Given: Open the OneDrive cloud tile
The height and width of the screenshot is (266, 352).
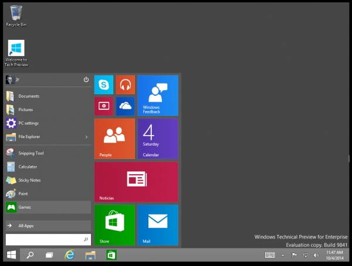Looking at the screenshot, I should click(x=126, y=106).
